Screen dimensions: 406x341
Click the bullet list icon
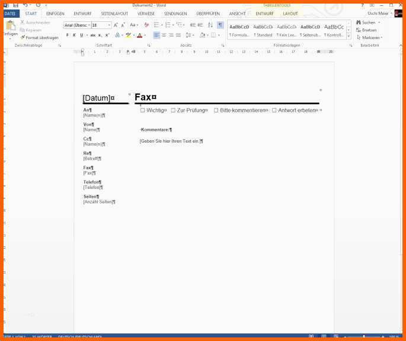coord(156,25)
